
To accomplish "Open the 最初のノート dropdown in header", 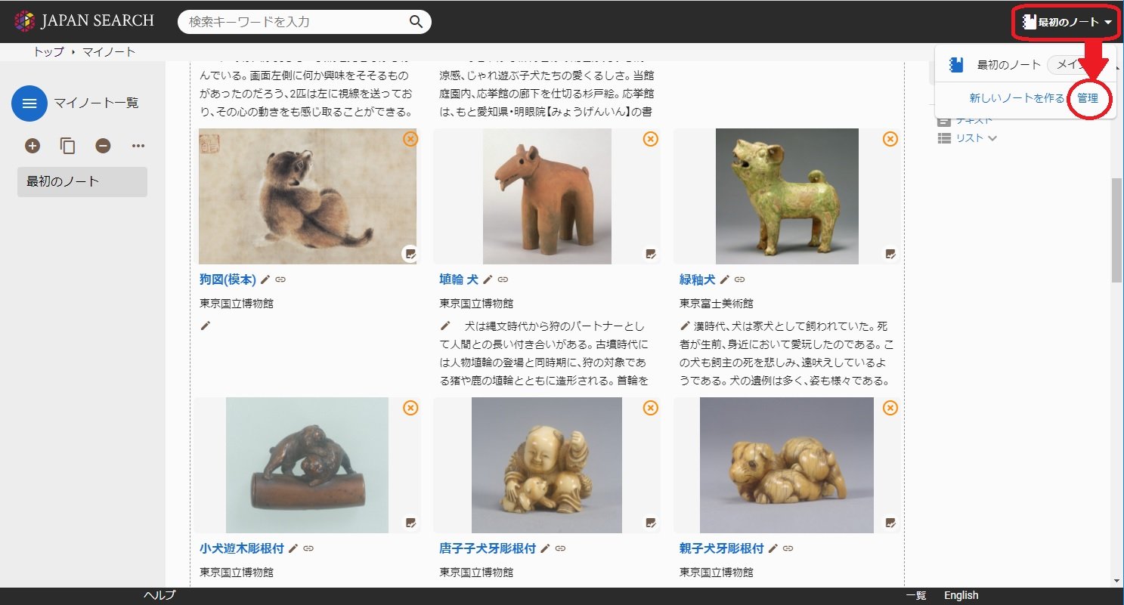I will [1067, 22].
